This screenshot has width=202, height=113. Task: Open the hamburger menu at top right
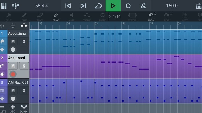(198, 6)
